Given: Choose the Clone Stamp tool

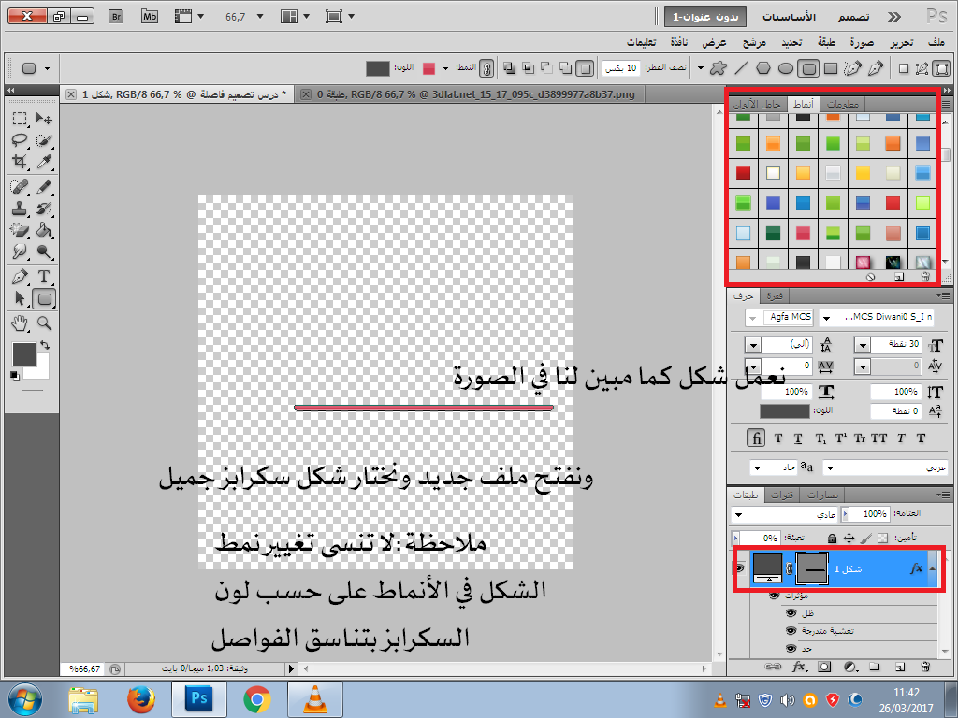Looking at the screenshot, I should (x=19, y=208).
